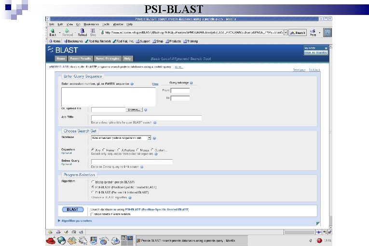
Task: Open the Bookmarks folder in personal toolbar
Action: tap(73, 41)
